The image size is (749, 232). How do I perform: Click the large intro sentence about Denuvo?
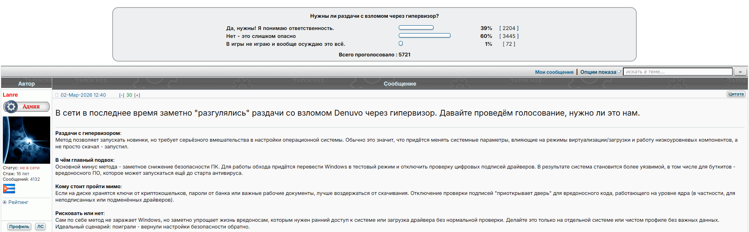(347, 113)
